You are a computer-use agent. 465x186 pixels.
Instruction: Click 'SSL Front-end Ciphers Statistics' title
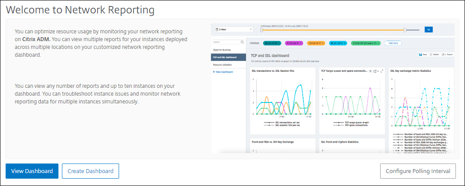pos(340,142)
